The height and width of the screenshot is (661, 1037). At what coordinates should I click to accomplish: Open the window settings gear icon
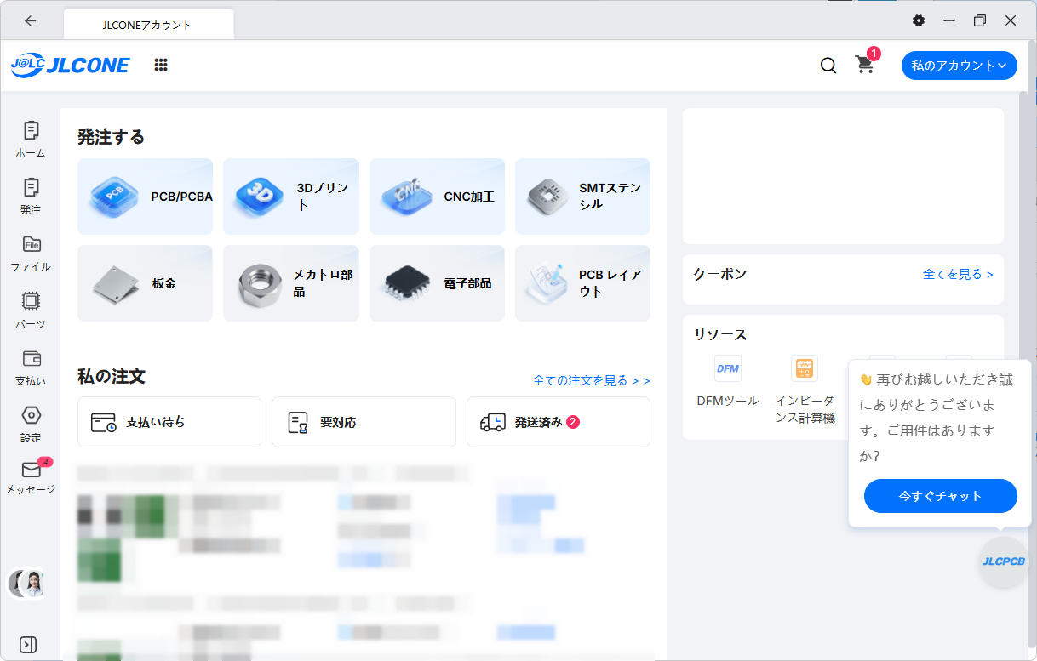click(x=918, y=20)
